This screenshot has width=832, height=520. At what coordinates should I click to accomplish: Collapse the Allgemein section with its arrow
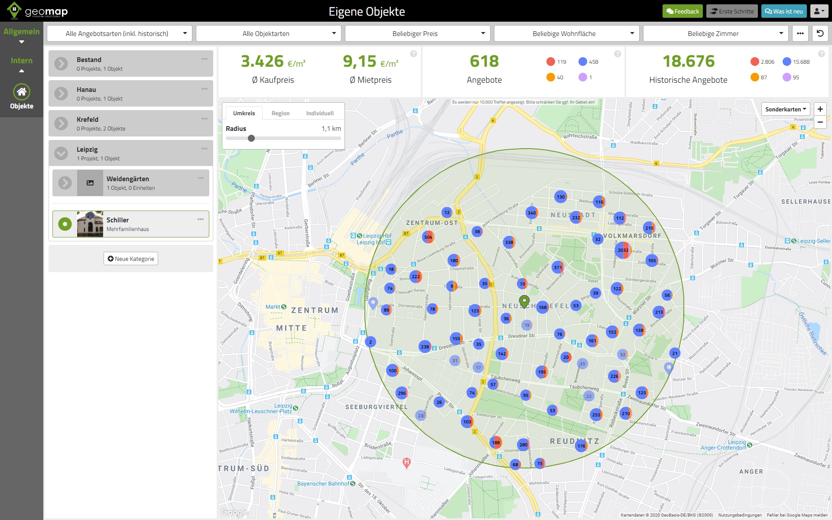pos(21,42)
